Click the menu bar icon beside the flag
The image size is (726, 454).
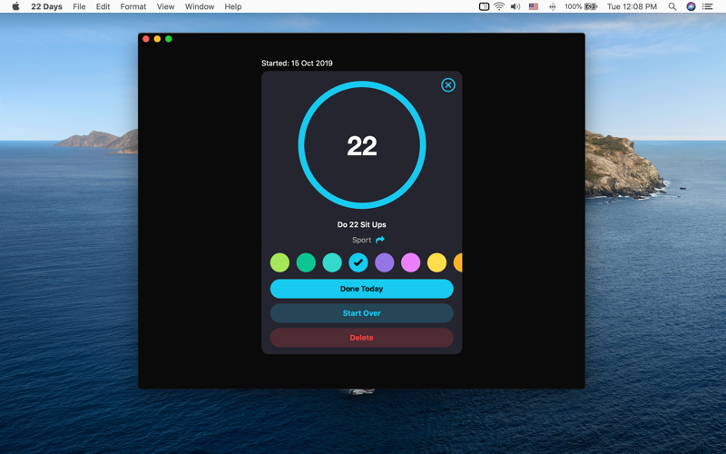click(x=553, y=6)
